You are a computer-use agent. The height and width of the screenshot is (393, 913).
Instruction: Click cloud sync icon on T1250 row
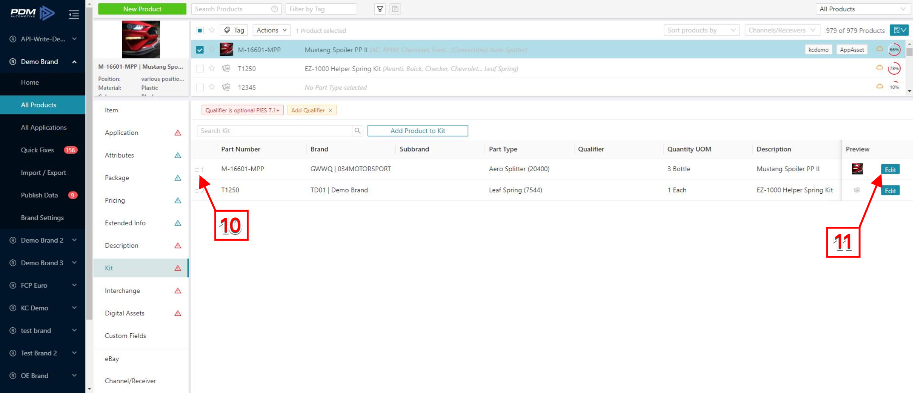pyautogui.click(x=879, y=68)
